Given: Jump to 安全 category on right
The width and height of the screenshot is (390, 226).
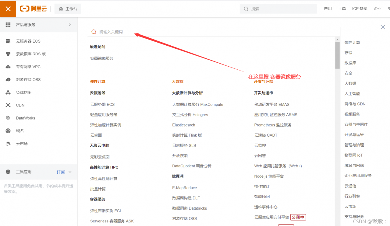Looking at the screenshot, I should [x=348, y=73].
